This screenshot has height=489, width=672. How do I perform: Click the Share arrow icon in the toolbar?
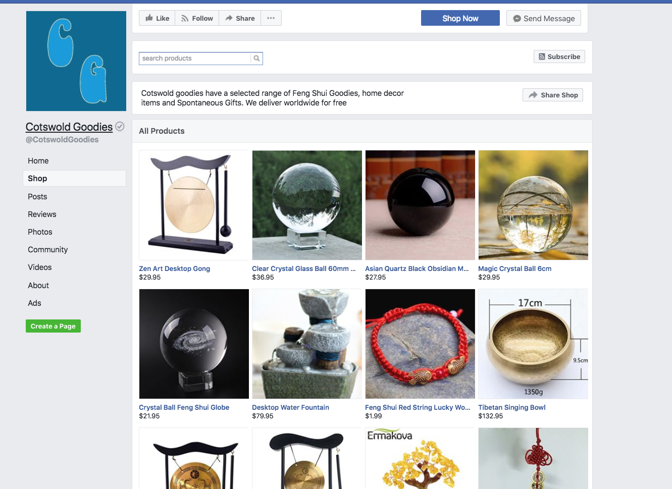click(229, 18)
